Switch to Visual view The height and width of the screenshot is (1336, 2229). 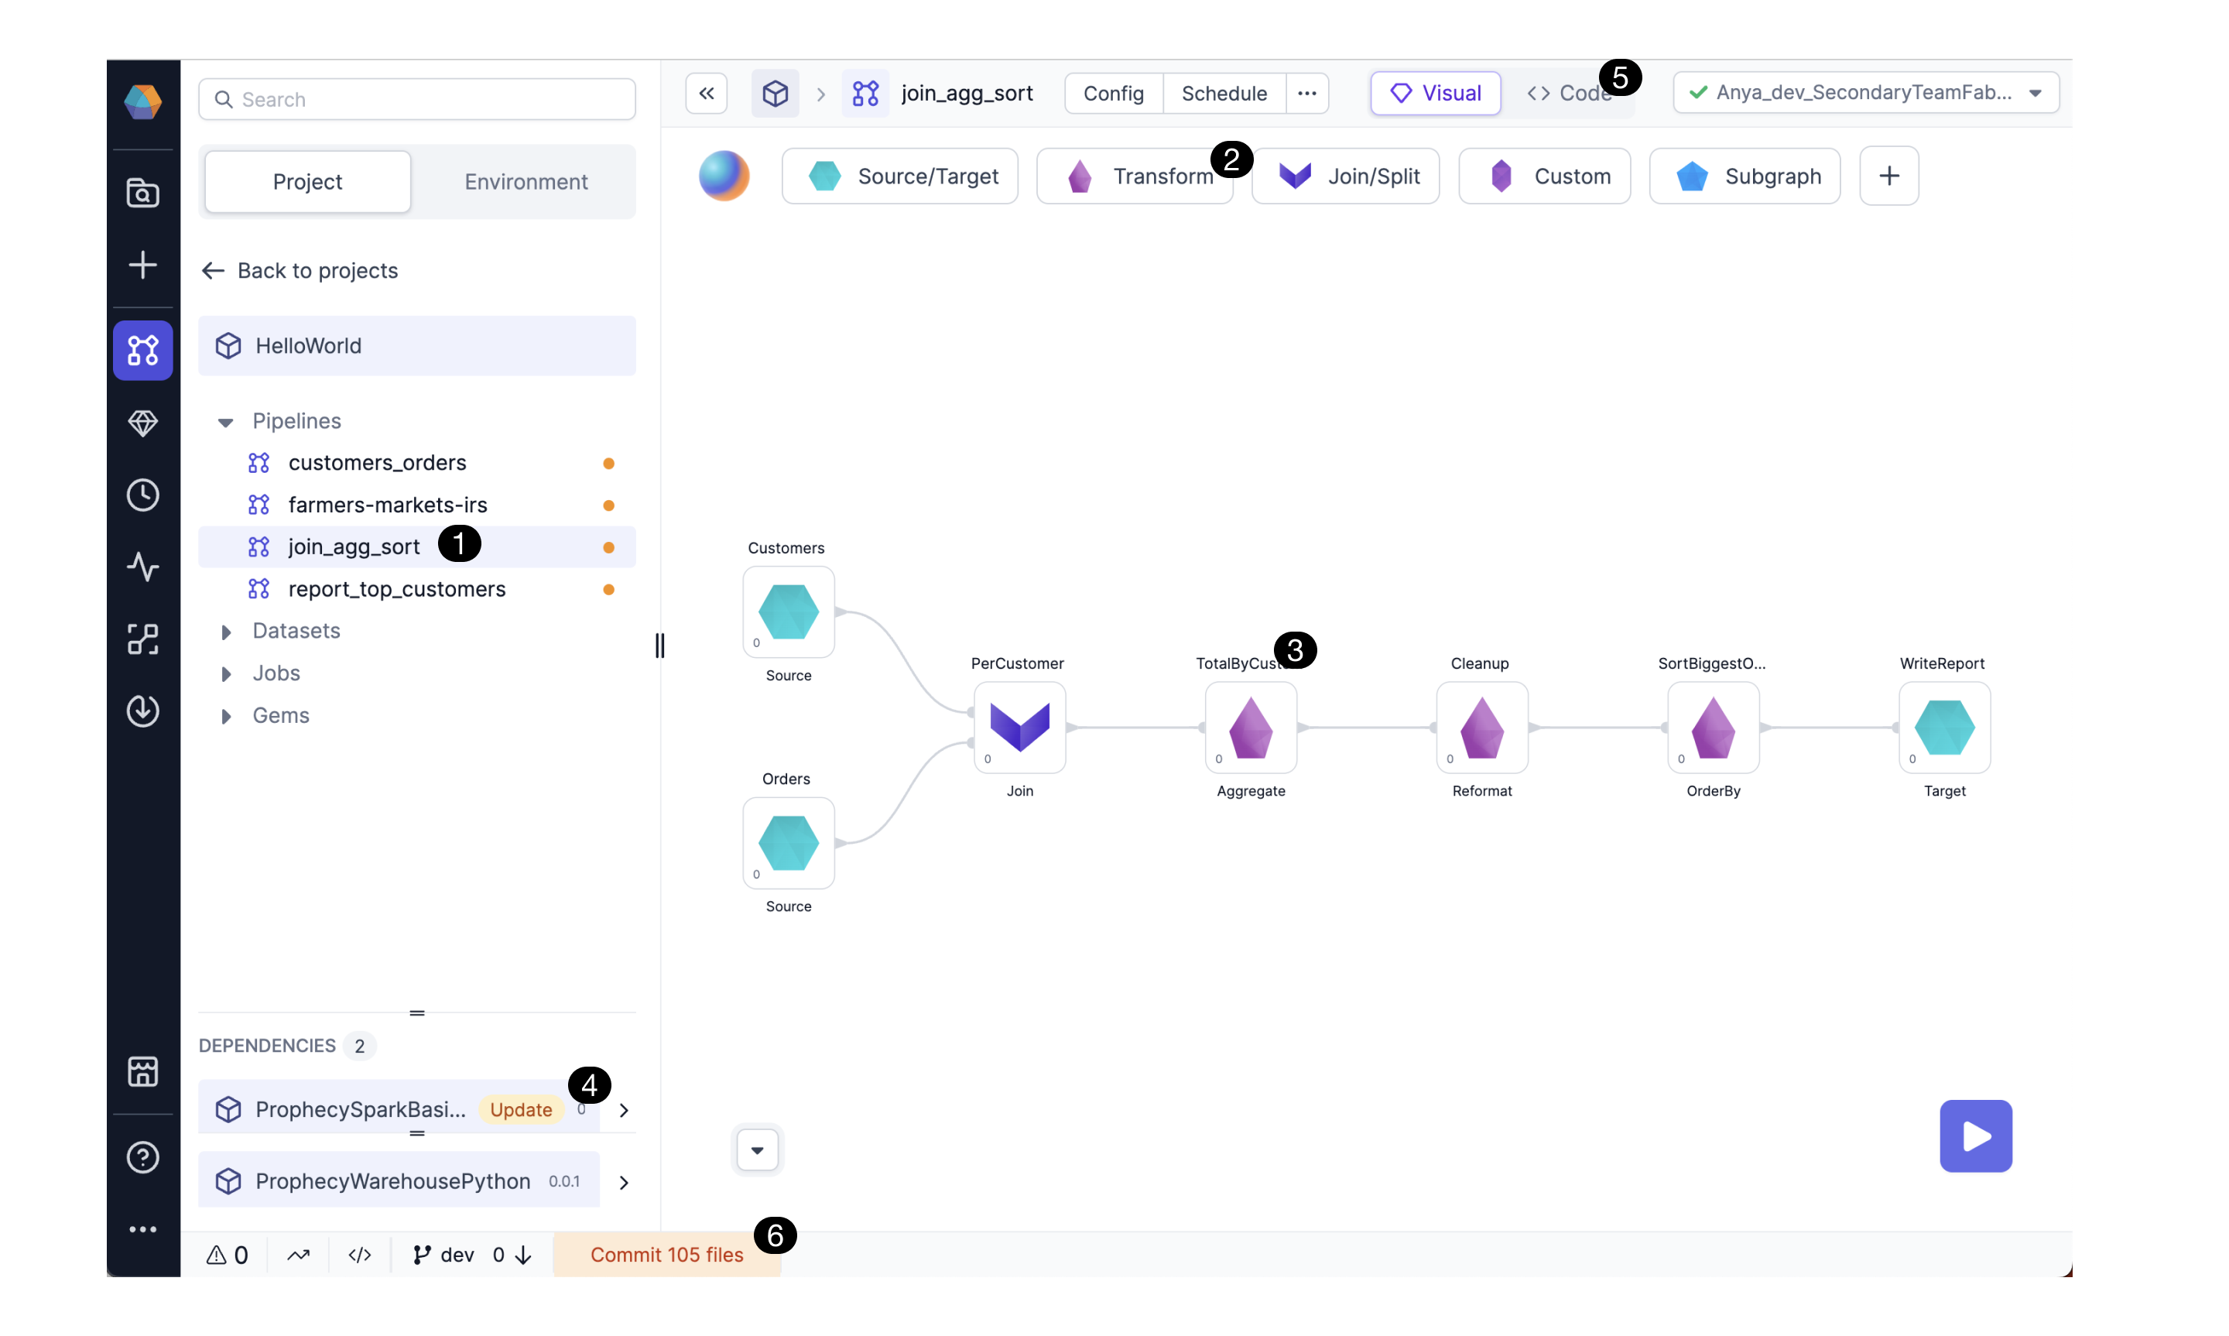coord(1436,93)
